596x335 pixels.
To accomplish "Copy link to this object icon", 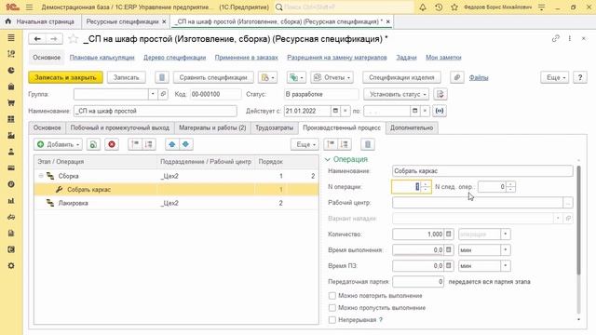I will [556, 38].
